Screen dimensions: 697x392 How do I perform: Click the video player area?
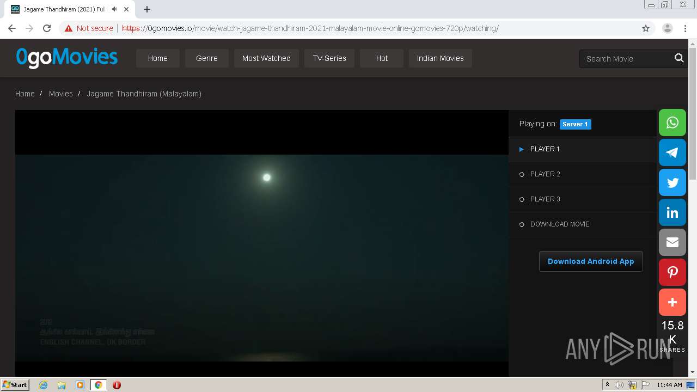(262, 243)
